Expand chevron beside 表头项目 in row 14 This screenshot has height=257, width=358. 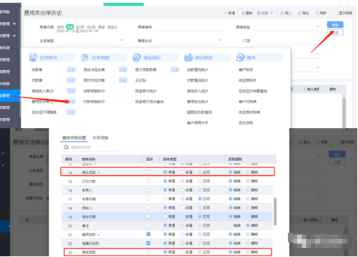coord(99,173)
